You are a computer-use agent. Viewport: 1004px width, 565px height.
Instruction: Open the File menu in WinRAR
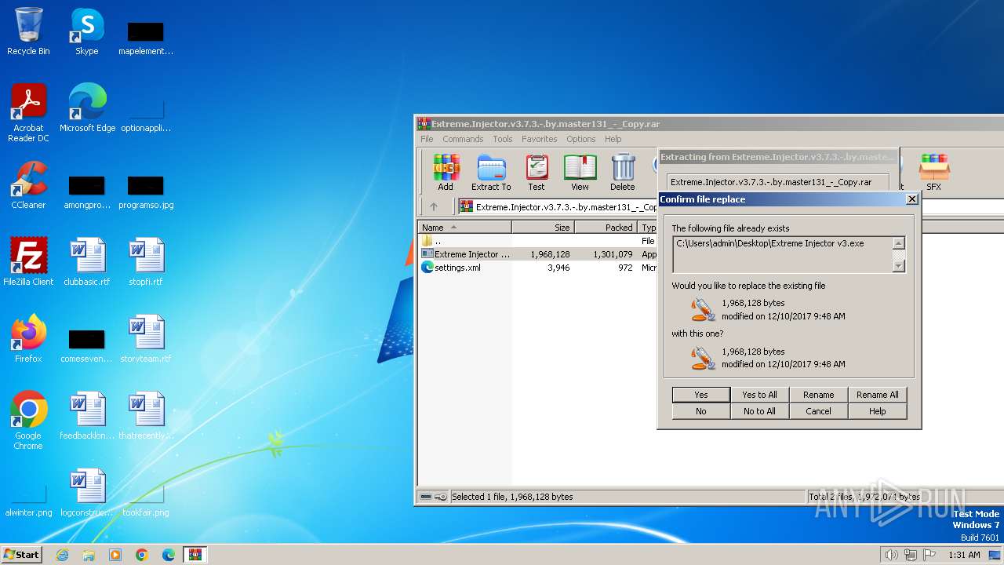[x=427, y=139]
